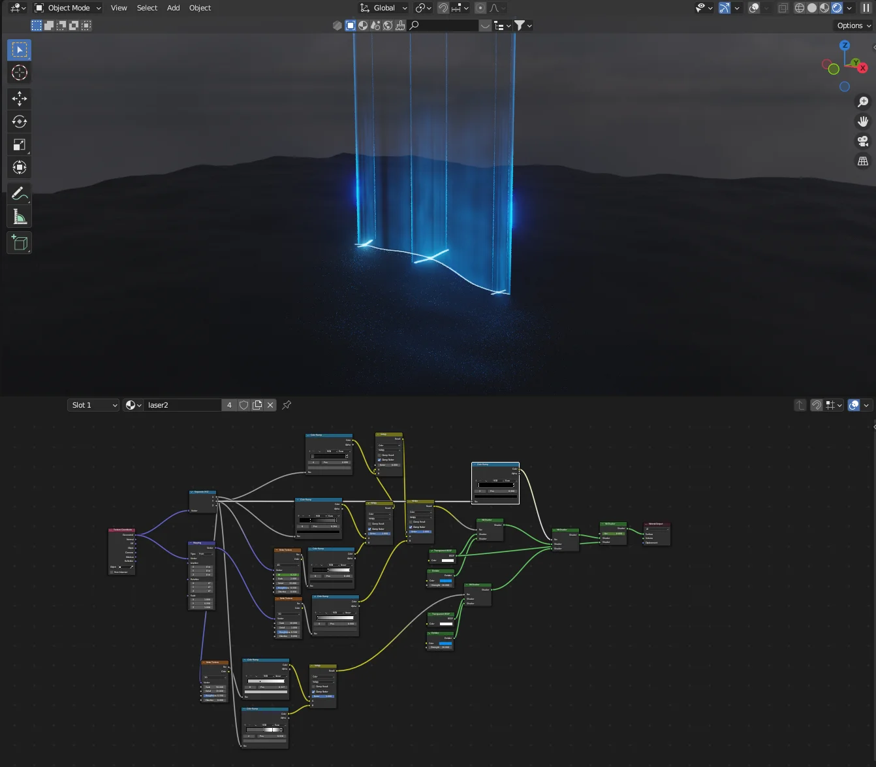The height and width of the screenshot is (767, 876).
Task: Click the laser2 material name field
Action: (183, 405)
